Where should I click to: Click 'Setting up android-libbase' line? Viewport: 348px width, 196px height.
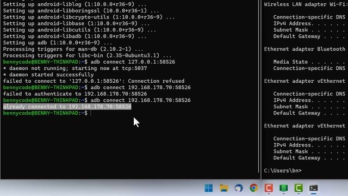[x=76, y=23]
